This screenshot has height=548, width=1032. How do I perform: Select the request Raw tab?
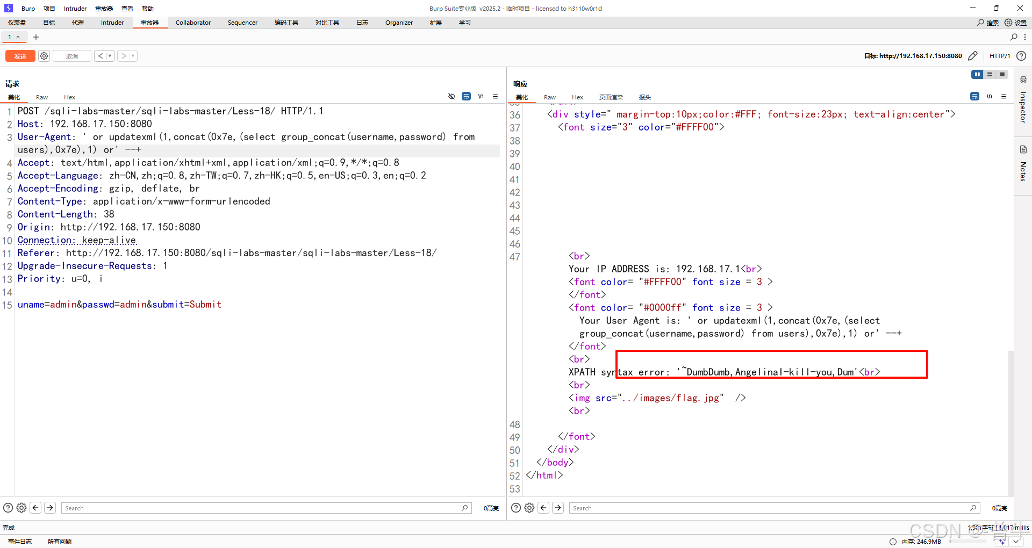(x=42, y=97)
